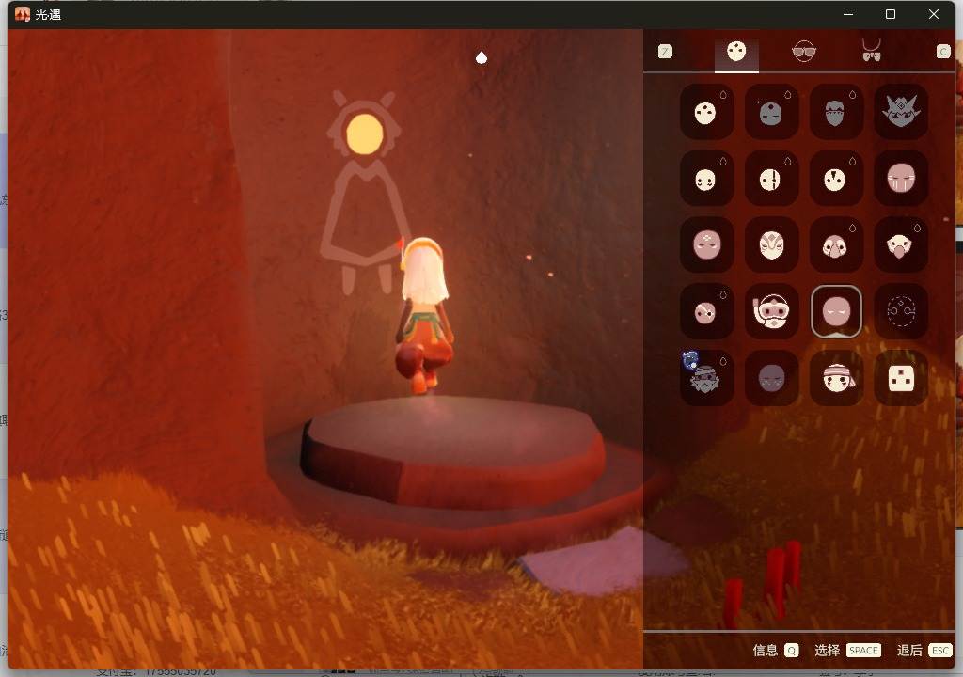Click the 信息 info button
Viewport: 963px width, 677px height.
(776, 650)
